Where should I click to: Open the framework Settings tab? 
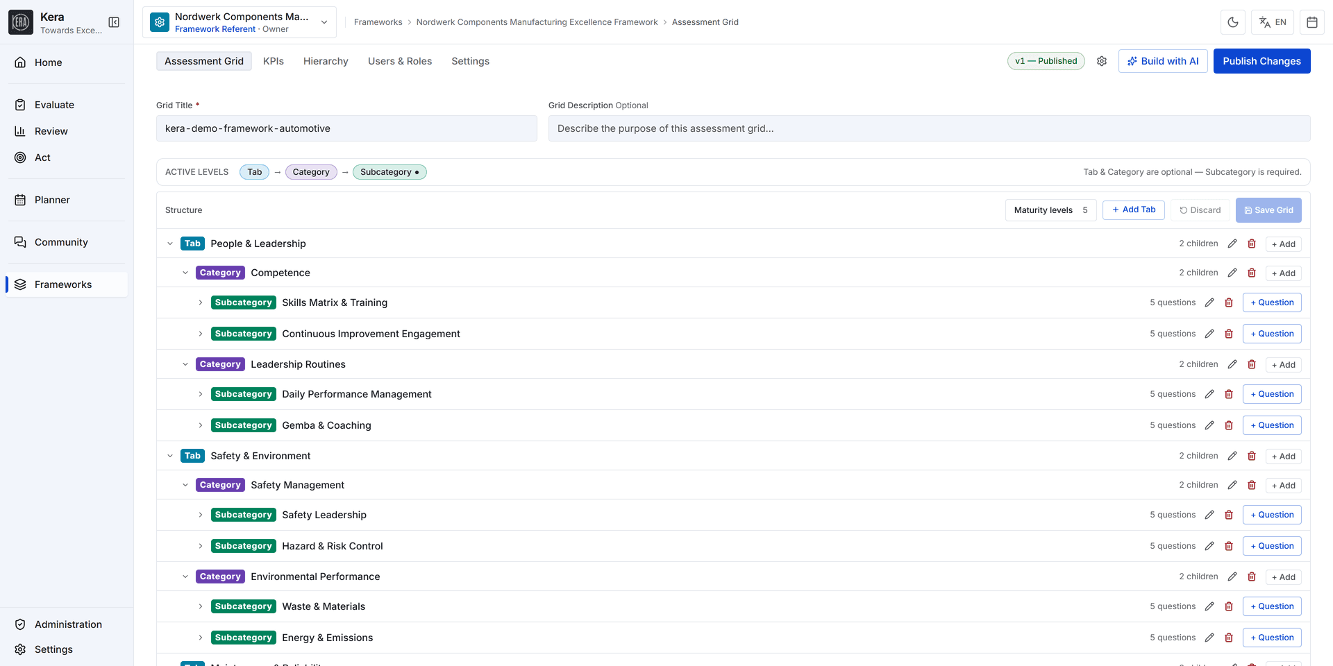pyautogui.click(x=470, y=61)
